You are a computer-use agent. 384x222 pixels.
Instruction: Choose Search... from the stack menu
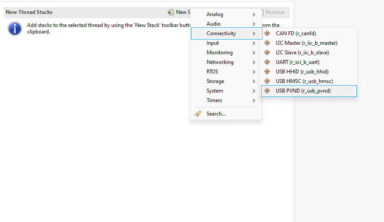pos(226,114)
